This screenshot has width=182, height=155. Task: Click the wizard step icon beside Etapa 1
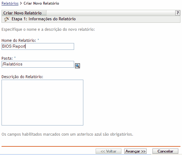click(x=7, y=19)
